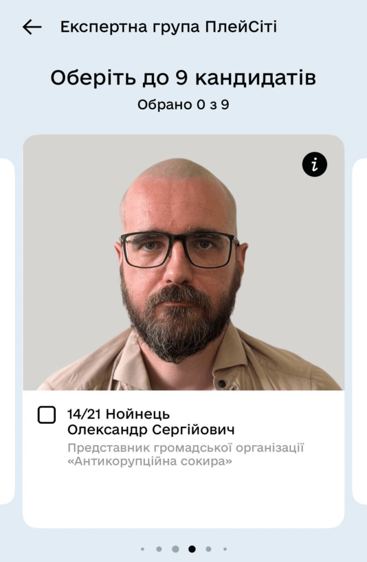Tap the '14/21 Нойнець' surname line
The width and height of the screenshot is (367, 562).
[118, 414]
